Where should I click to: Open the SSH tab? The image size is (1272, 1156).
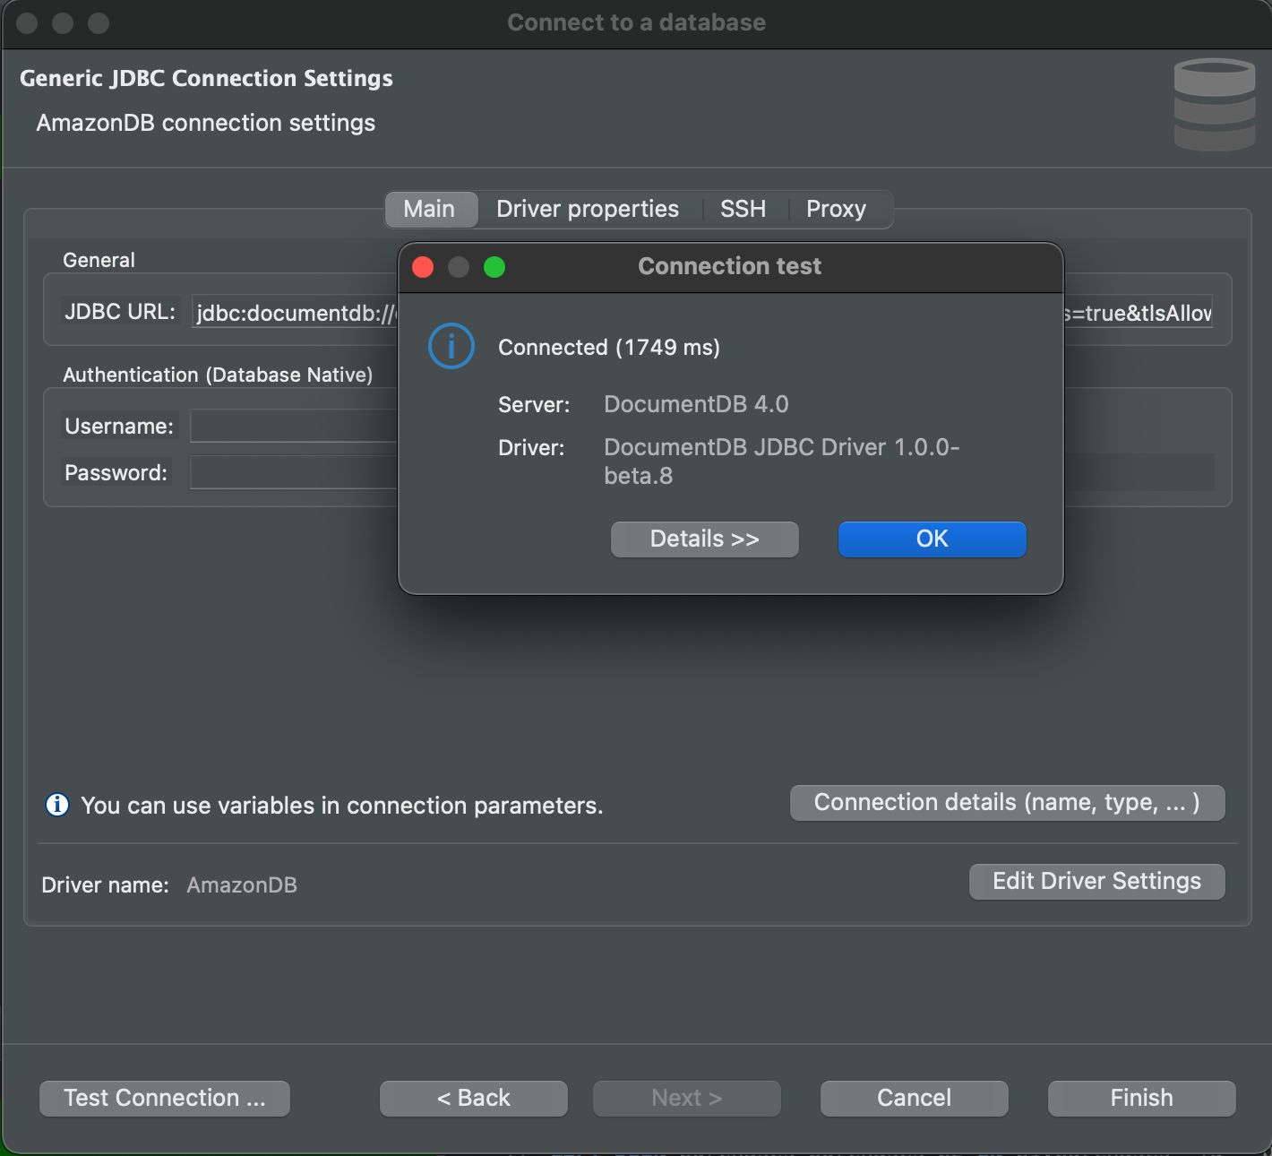(x=743, y=209)
